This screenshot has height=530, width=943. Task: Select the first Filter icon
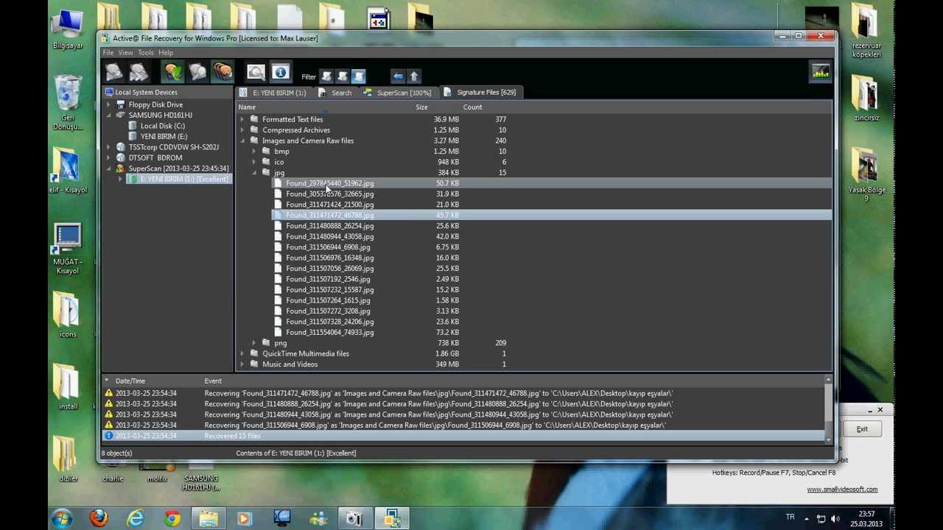point(326,77)
